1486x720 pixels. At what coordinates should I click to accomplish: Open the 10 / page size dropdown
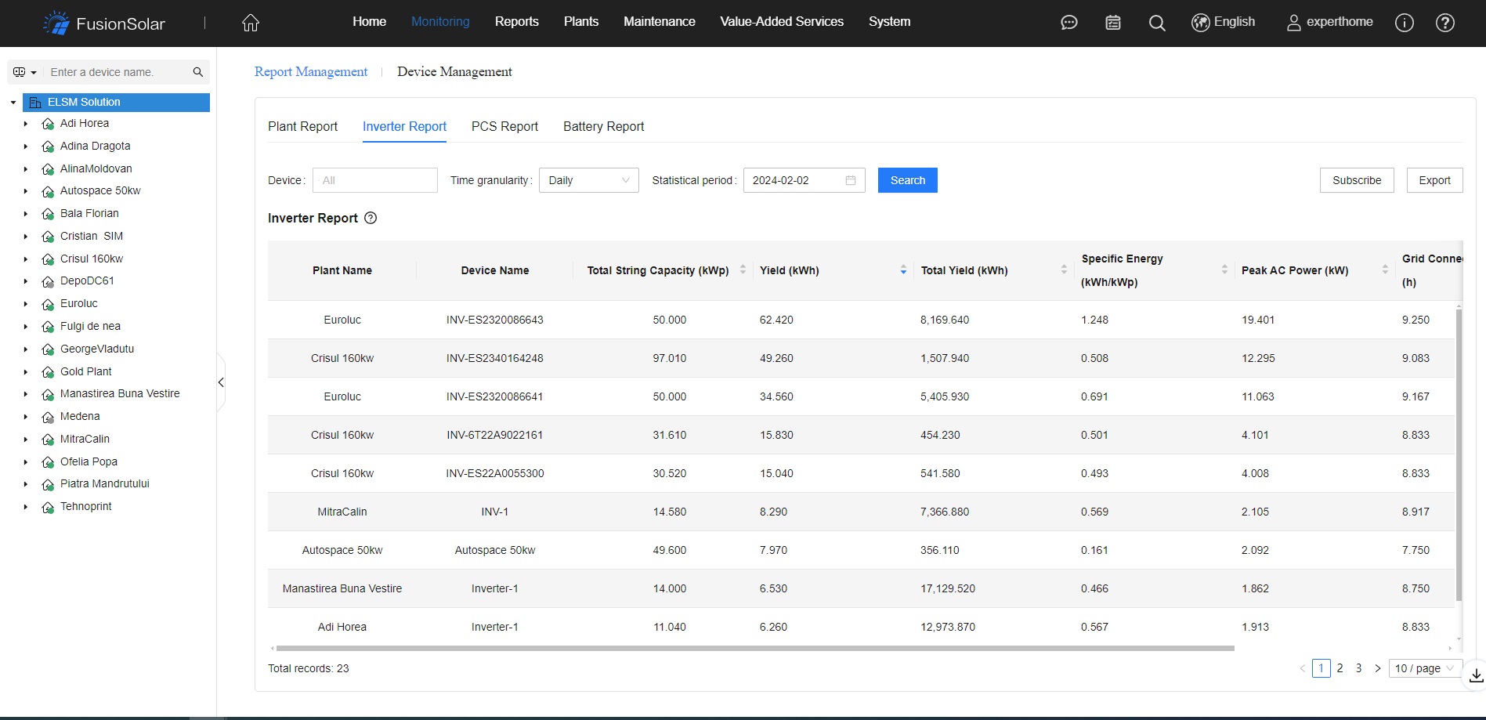[1424, 668]
